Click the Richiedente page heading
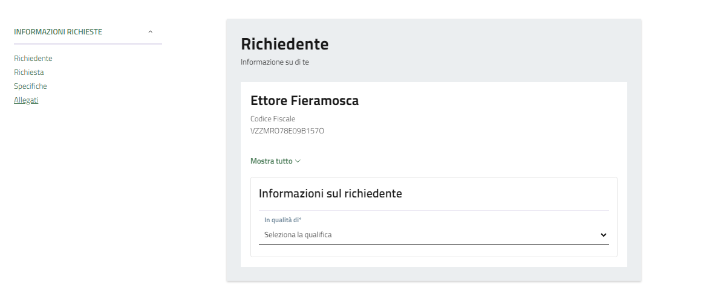724x291 pixels. (284, 44)
